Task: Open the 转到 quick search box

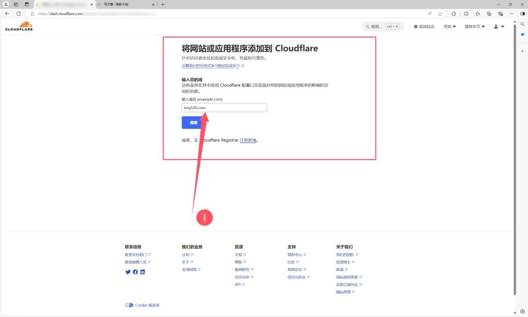Action: tap(383, 27)
